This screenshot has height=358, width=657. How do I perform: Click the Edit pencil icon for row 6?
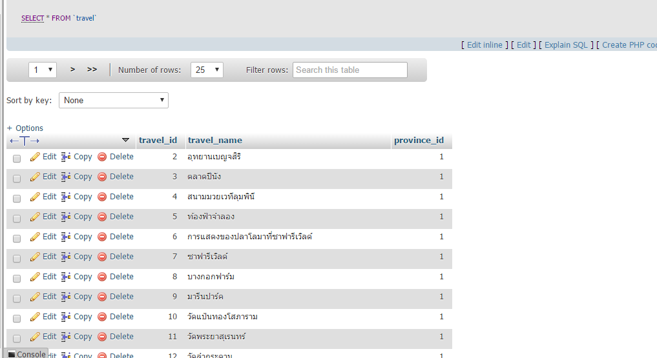click(35, 237)
